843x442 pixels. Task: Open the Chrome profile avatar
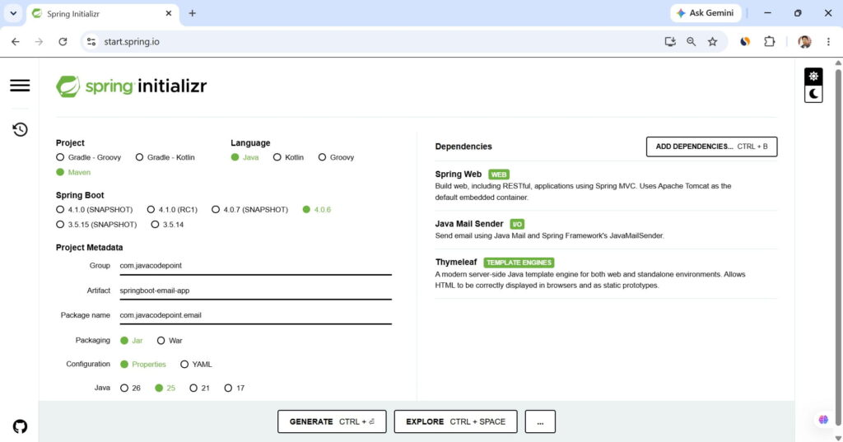[804, 41]
